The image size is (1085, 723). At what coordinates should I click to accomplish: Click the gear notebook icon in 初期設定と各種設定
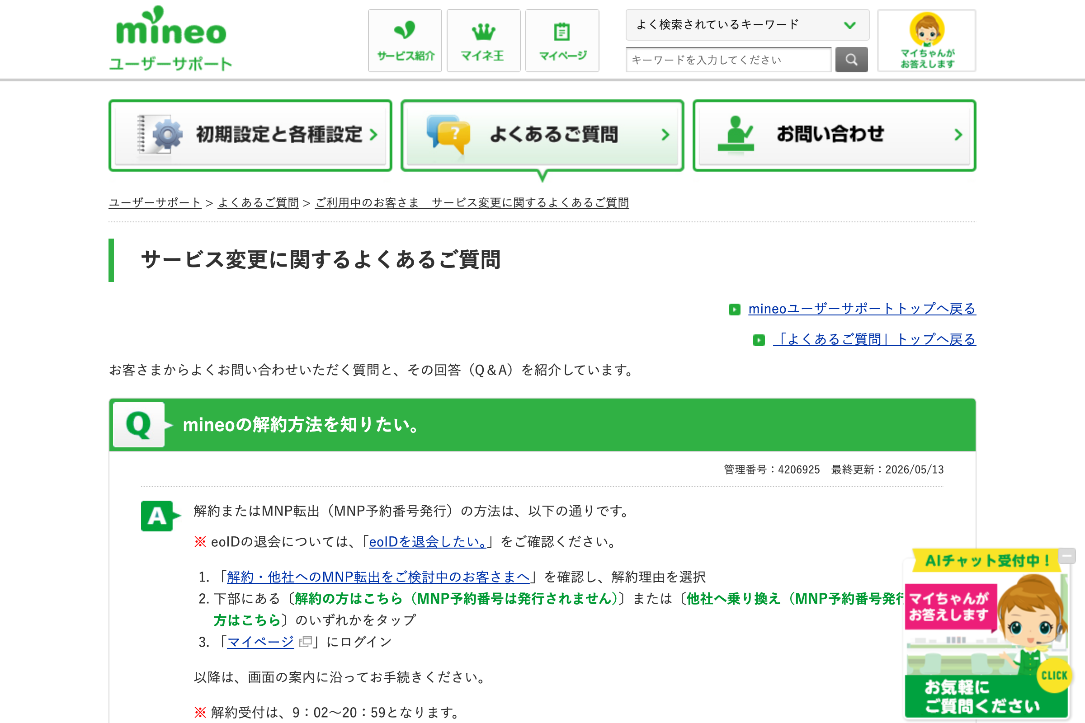pos(160,134)
